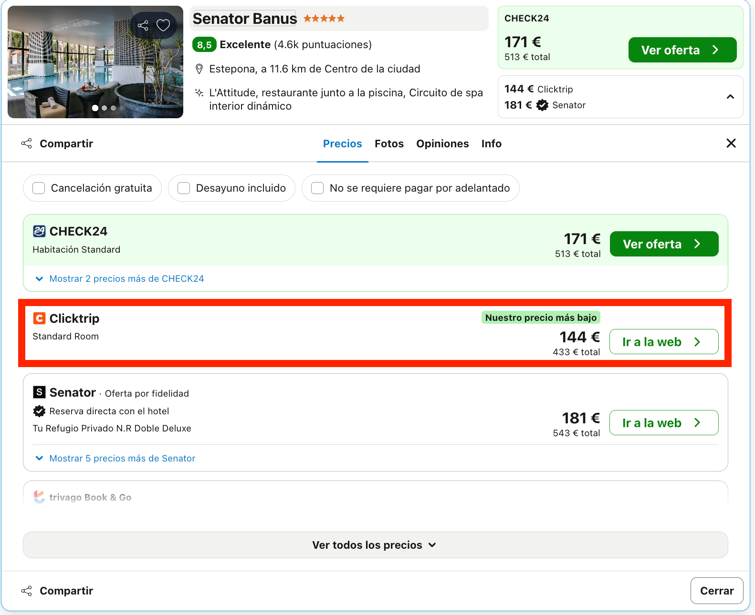Open the Info tab
Viewport: 755px width, 615px height.
pyautogui.click(x=491, y=143)
